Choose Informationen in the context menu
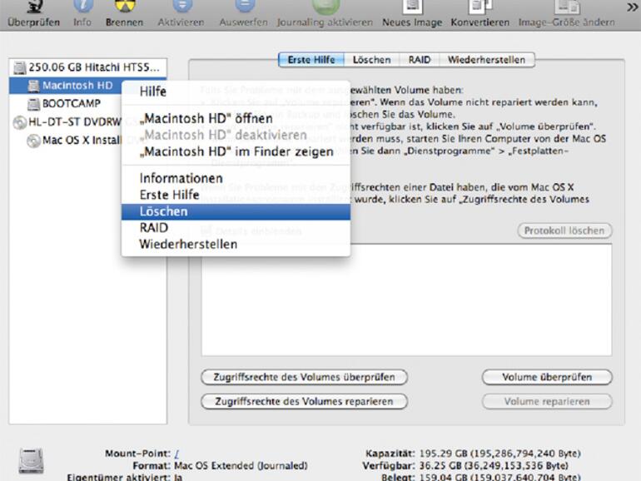This screenshot has width=641, height=481. 236,178
